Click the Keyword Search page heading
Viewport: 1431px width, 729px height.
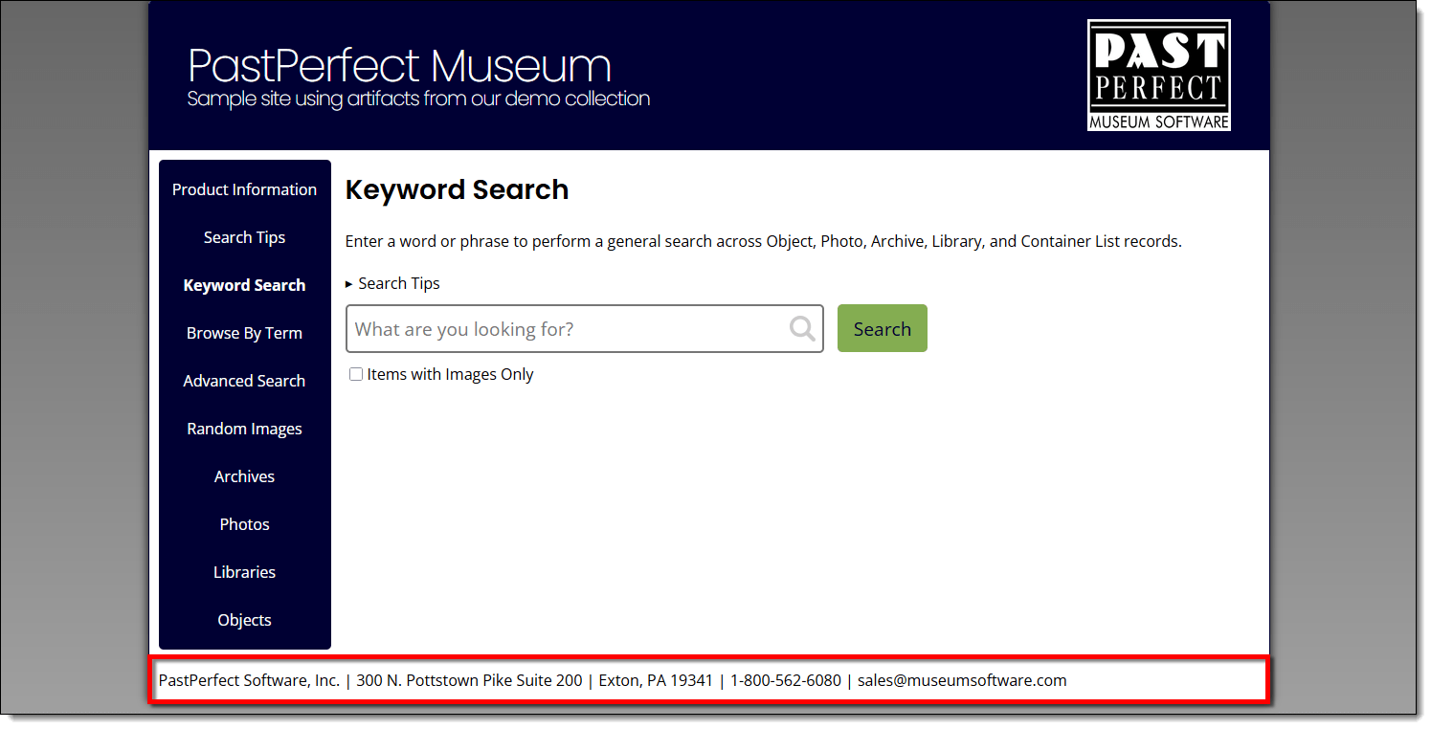[x=457, y=189]
